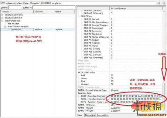The height and width of the screenshot is (118, 167).
Task: Sort by the Name column header
Action: (x=64, y=12)
